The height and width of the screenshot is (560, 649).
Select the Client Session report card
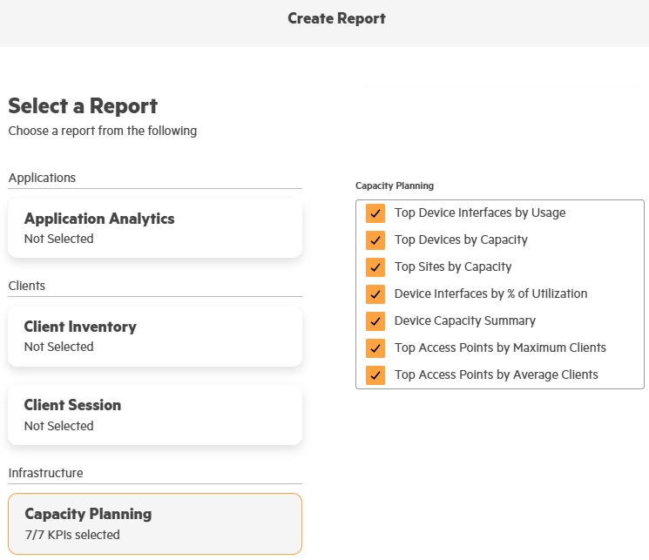(x=155, y=415)
